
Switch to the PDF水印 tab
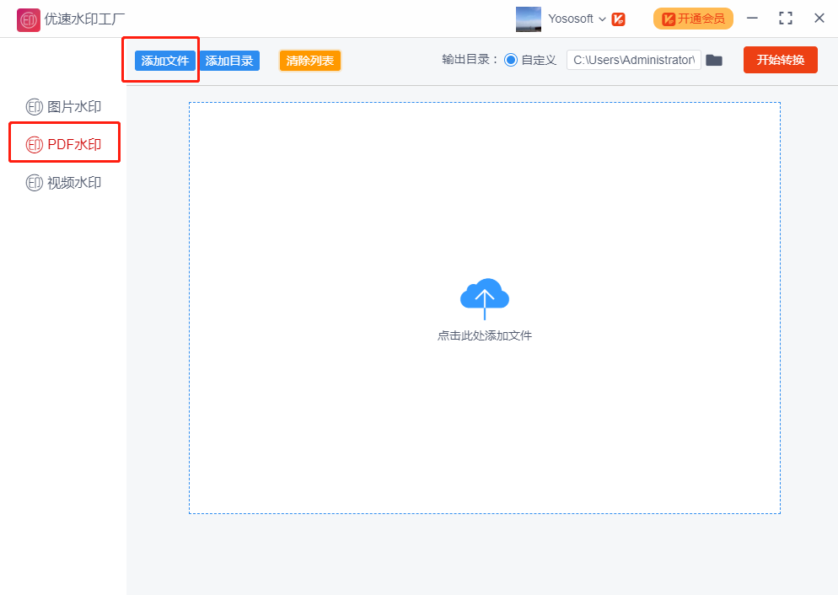(64, 144)
